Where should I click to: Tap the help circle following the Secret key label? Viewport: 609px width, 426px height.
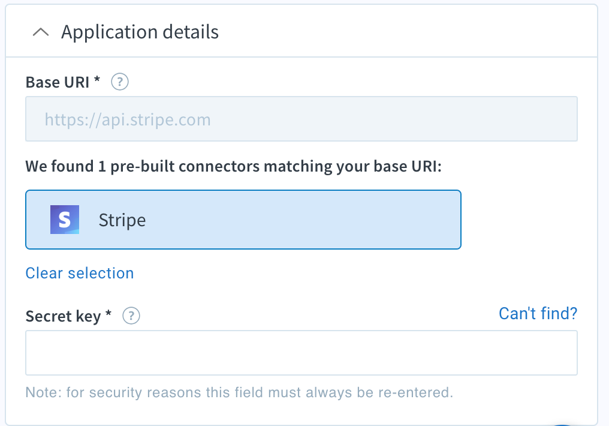click(131, 316)
